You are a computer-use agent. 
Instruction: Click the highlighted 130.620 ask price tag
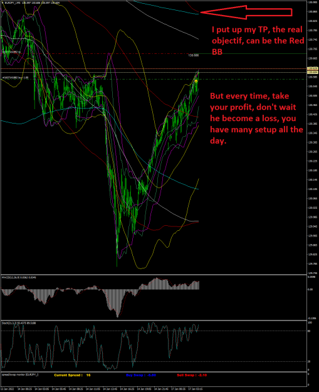tap(313, 68)
